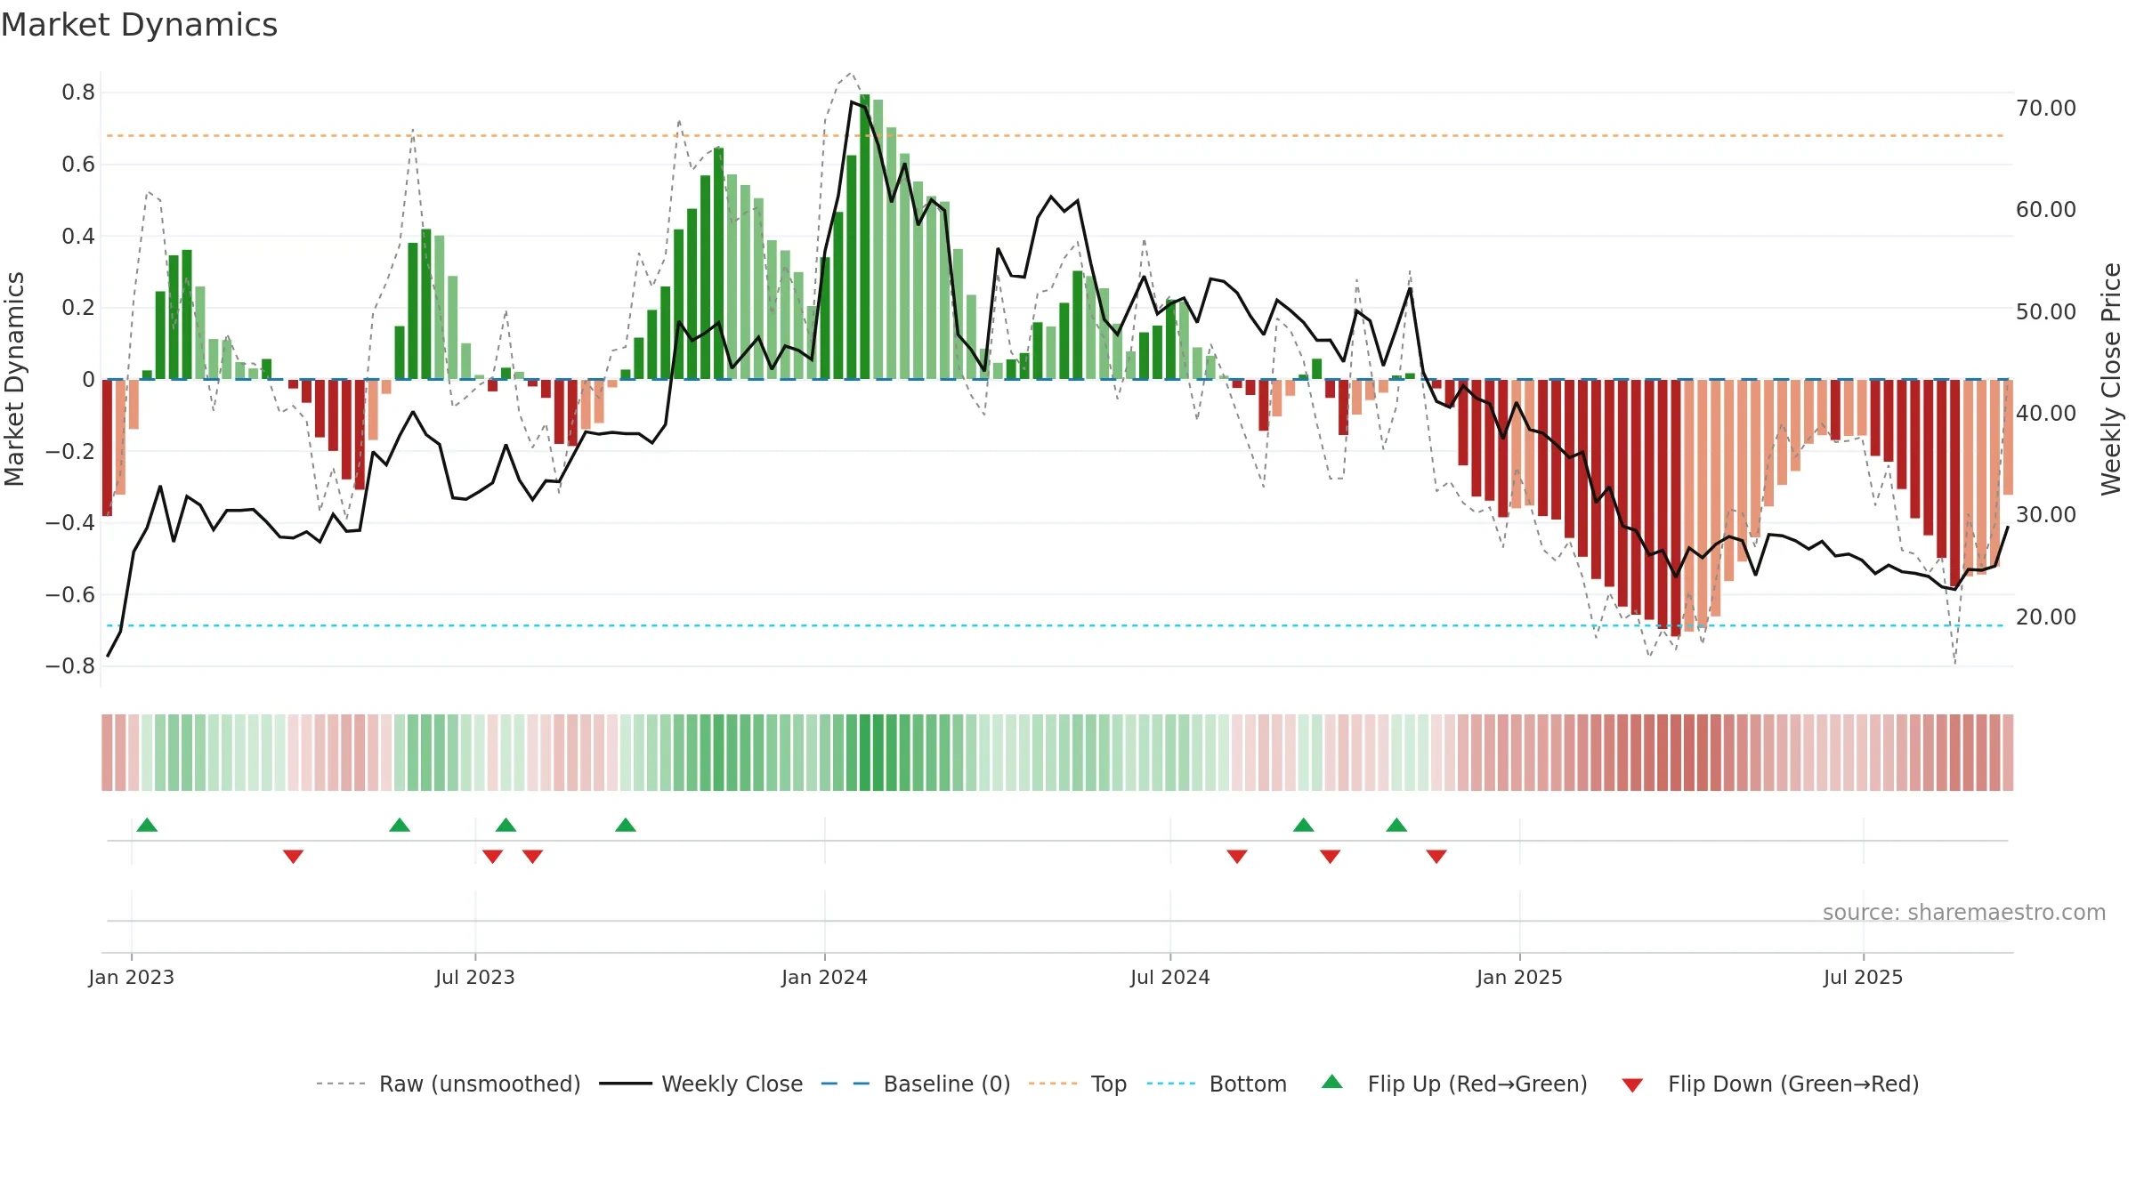Screen dimensions: 2136x1201
Task: Click the 0.4 tick on the left axis
Action: click(x=78, y=236)
